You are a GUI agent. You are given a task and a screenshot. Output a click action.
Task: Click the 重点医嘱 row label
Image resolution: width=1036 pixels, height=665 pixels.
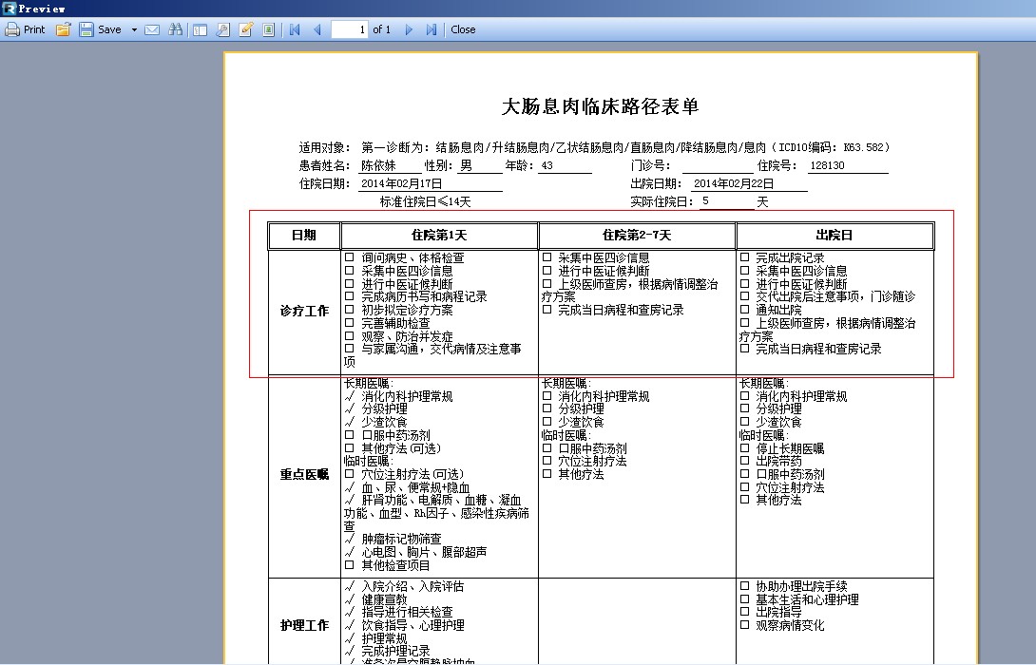[304, 474]
